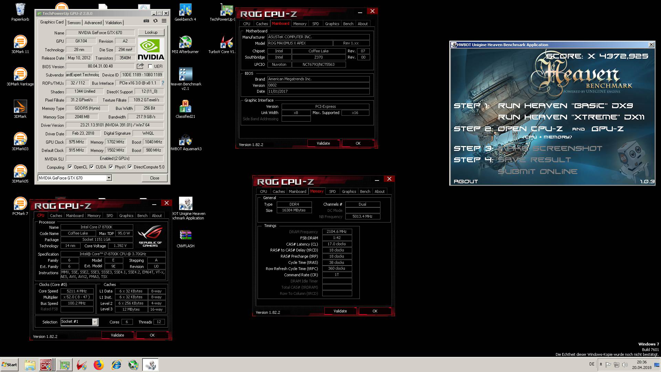
Task: Open the Windows Start menu
Action: coord(9,365)
